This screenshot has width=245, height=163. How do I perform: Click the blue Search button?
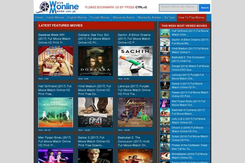tap(205, 8)
